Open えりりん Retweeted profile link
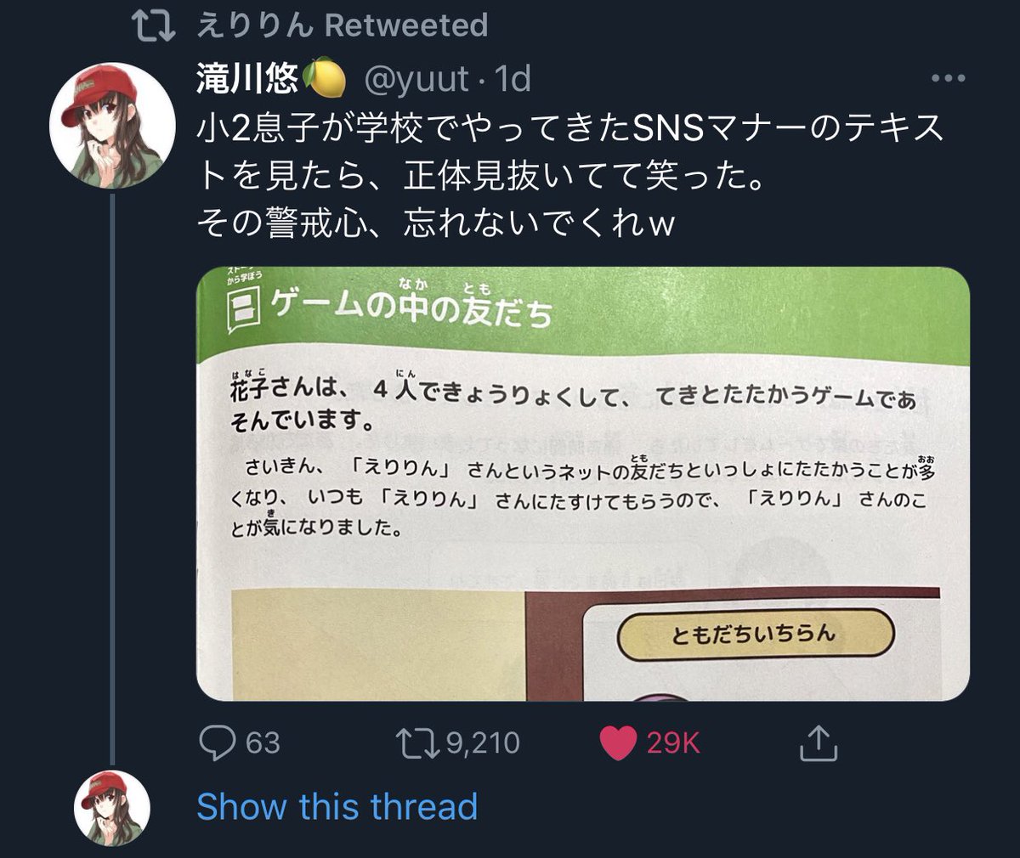The height and width of the screenshot is (858, 1020). 342,25
